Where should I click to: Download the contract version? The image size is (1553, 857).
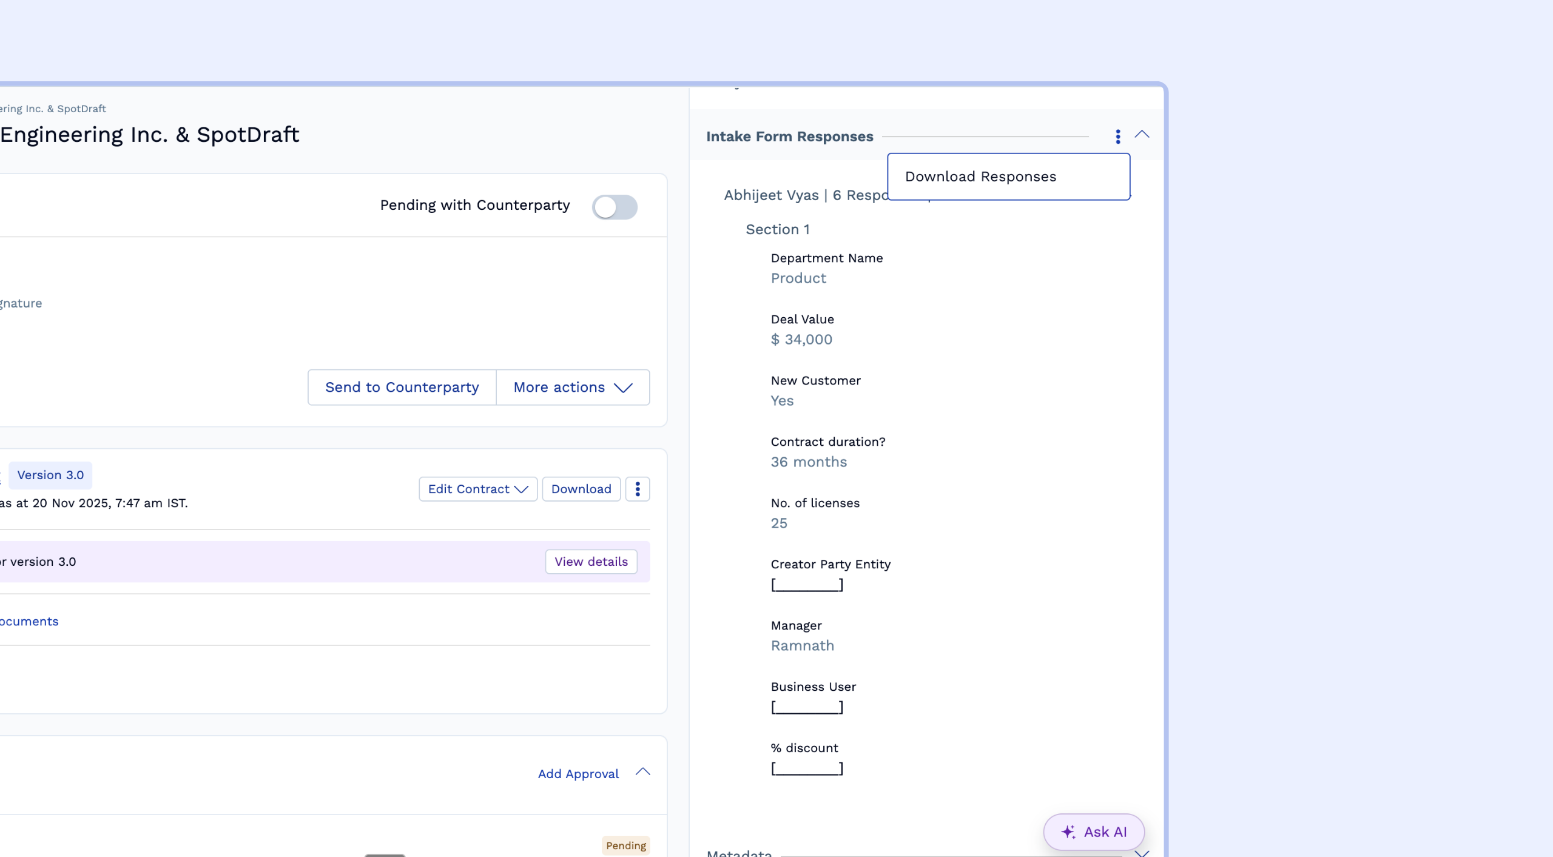tap(581, 489)
